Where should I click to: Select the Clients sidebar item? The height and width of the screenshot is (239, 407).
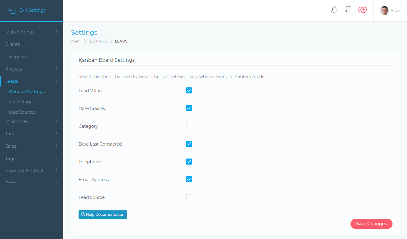[x=12, y=44]
